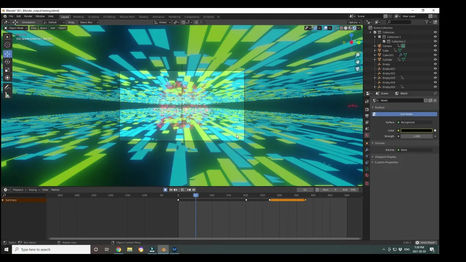Click the World Color swatch
Screen dimensions: 466x262
(x=416, y=131)
